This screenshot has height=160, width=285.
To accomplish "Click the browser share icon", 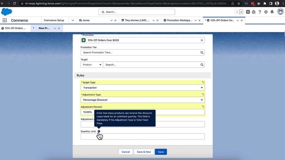I will click(232, 4).
